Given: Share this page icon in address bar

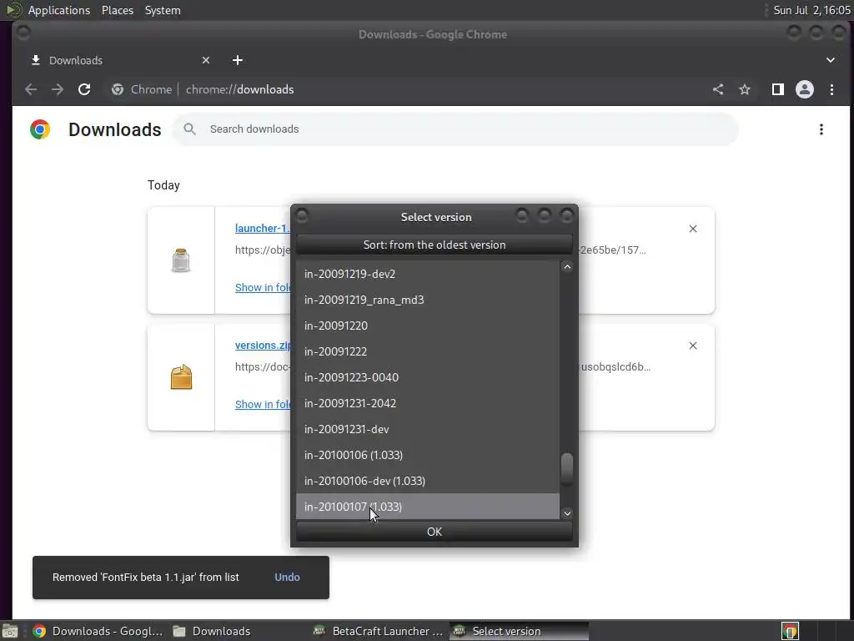Looking at the screenshot, I should 718,89.
